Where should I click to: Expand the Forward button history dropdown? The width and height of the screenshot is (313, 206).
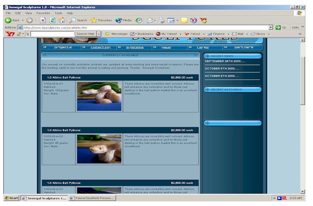click(x=36, y=20)
